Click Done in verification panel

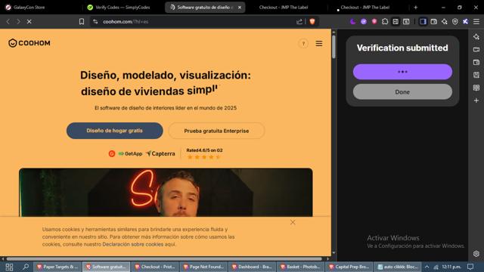point(402,92)
